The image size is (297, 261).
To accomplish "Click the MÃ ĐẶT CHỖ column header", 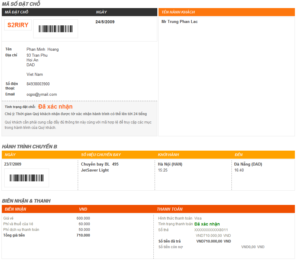I will click(16, 12).
